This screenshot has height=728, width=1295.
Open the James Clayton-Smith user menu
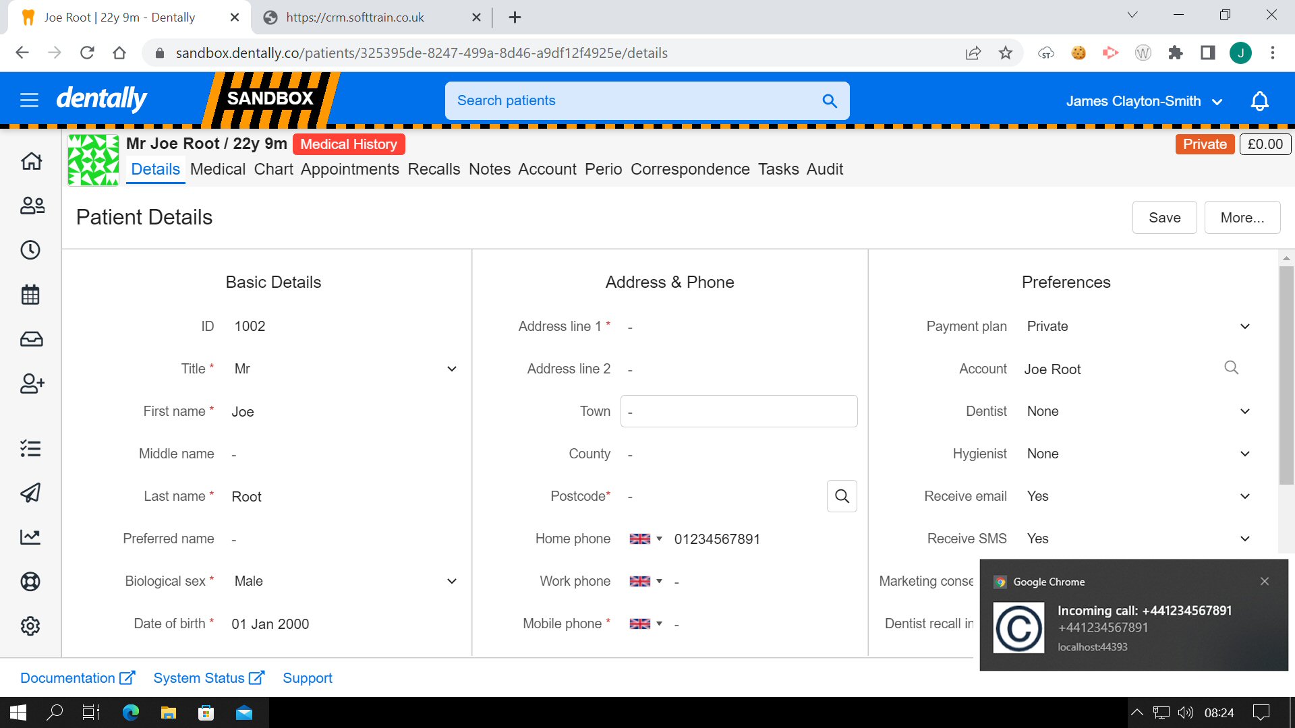pos(1144,101)
